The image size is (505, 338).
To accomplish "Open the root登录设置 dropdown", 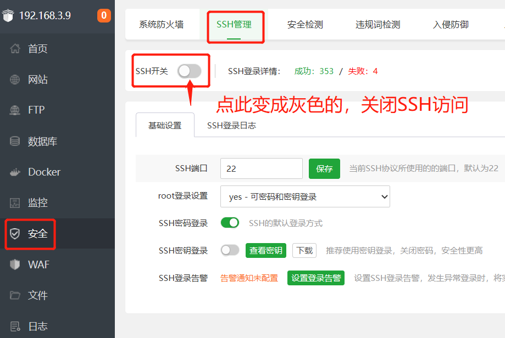I will click(x=305, y=196).
